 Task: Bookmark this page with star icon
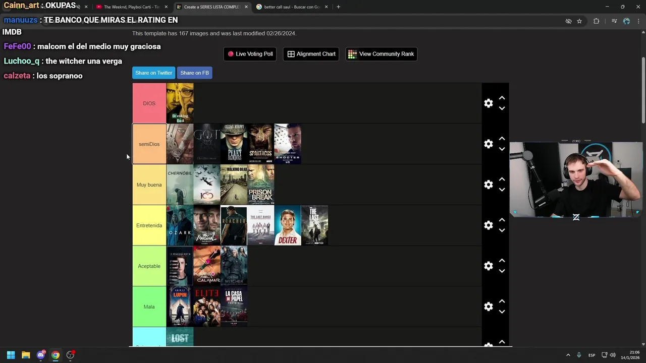(579, 21)
